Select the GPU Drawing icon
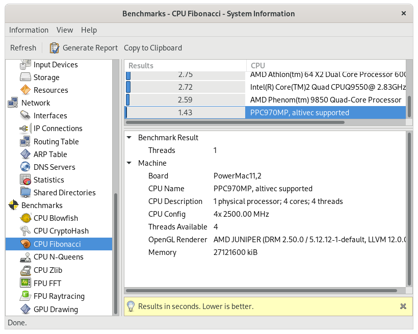The height and width of the screenshot is (334, 418). [x=25, y=309]
